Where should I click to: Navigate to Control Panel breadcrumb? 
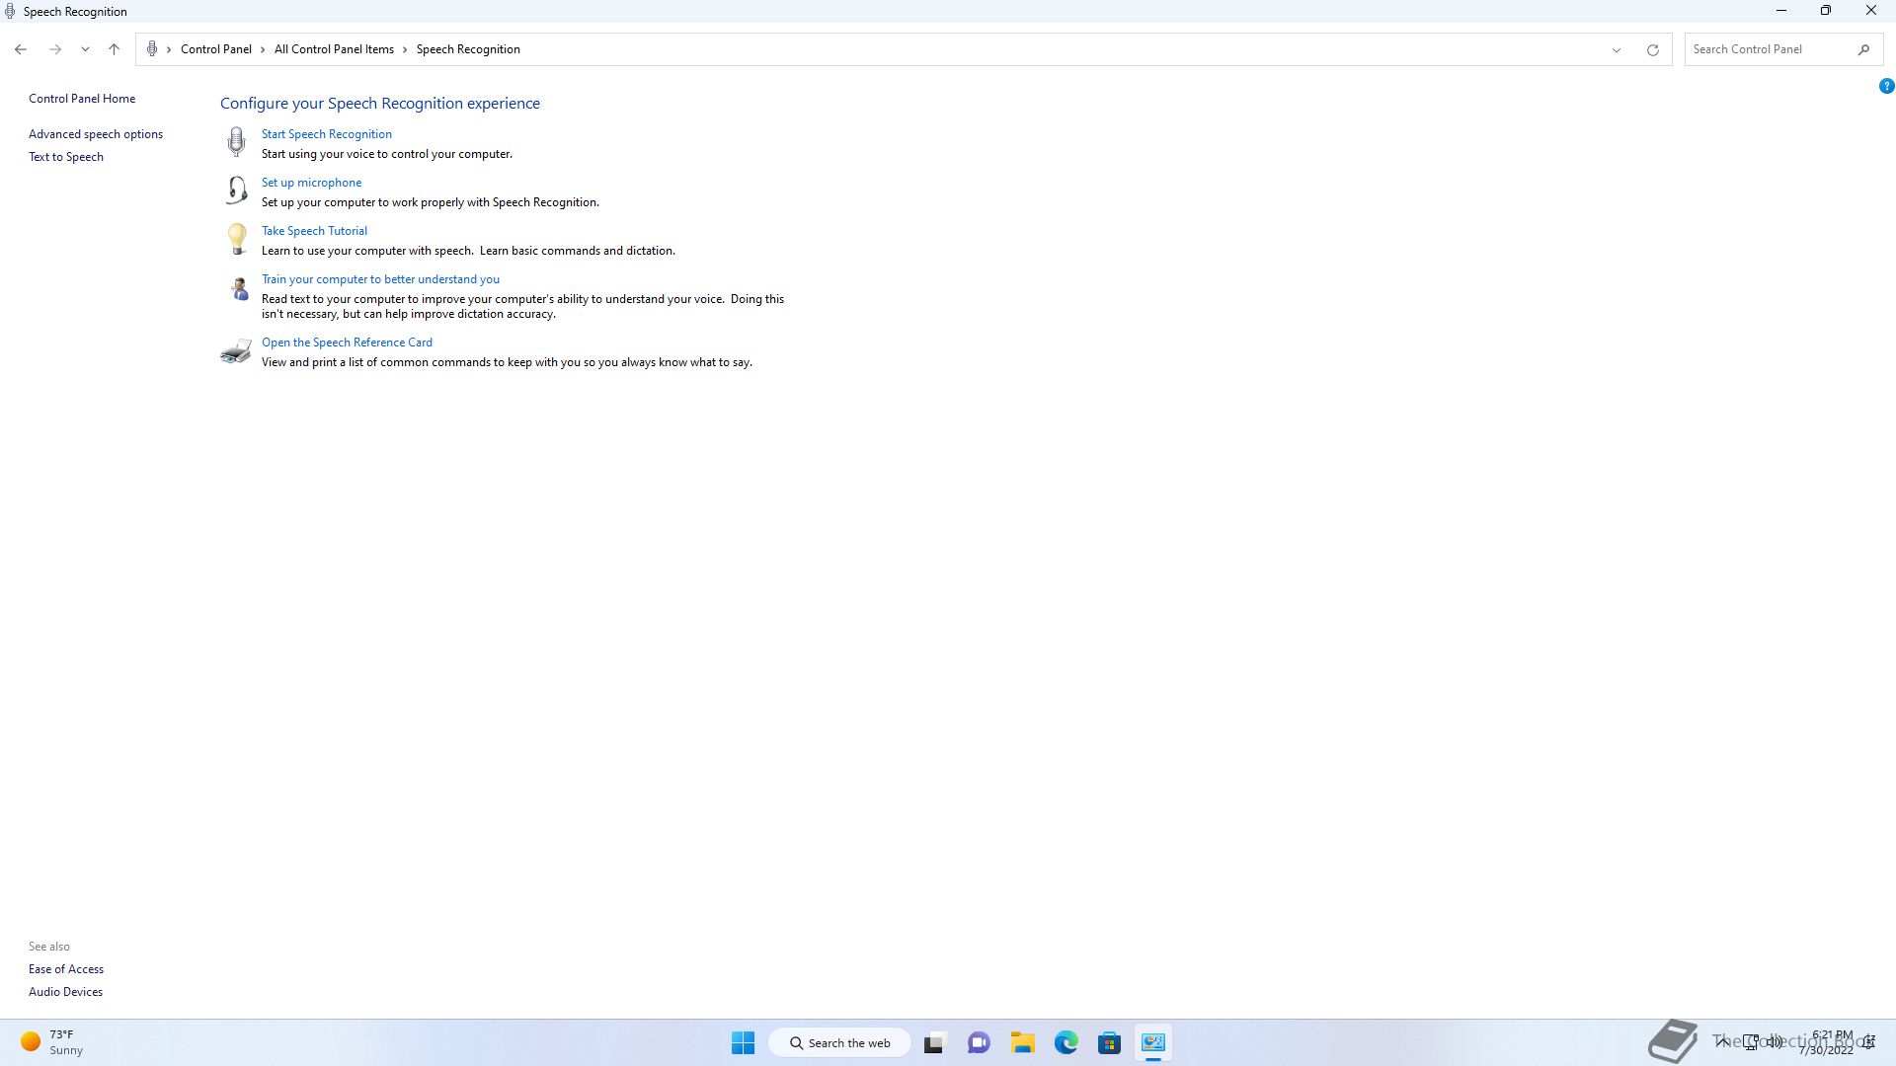[216, 49]
